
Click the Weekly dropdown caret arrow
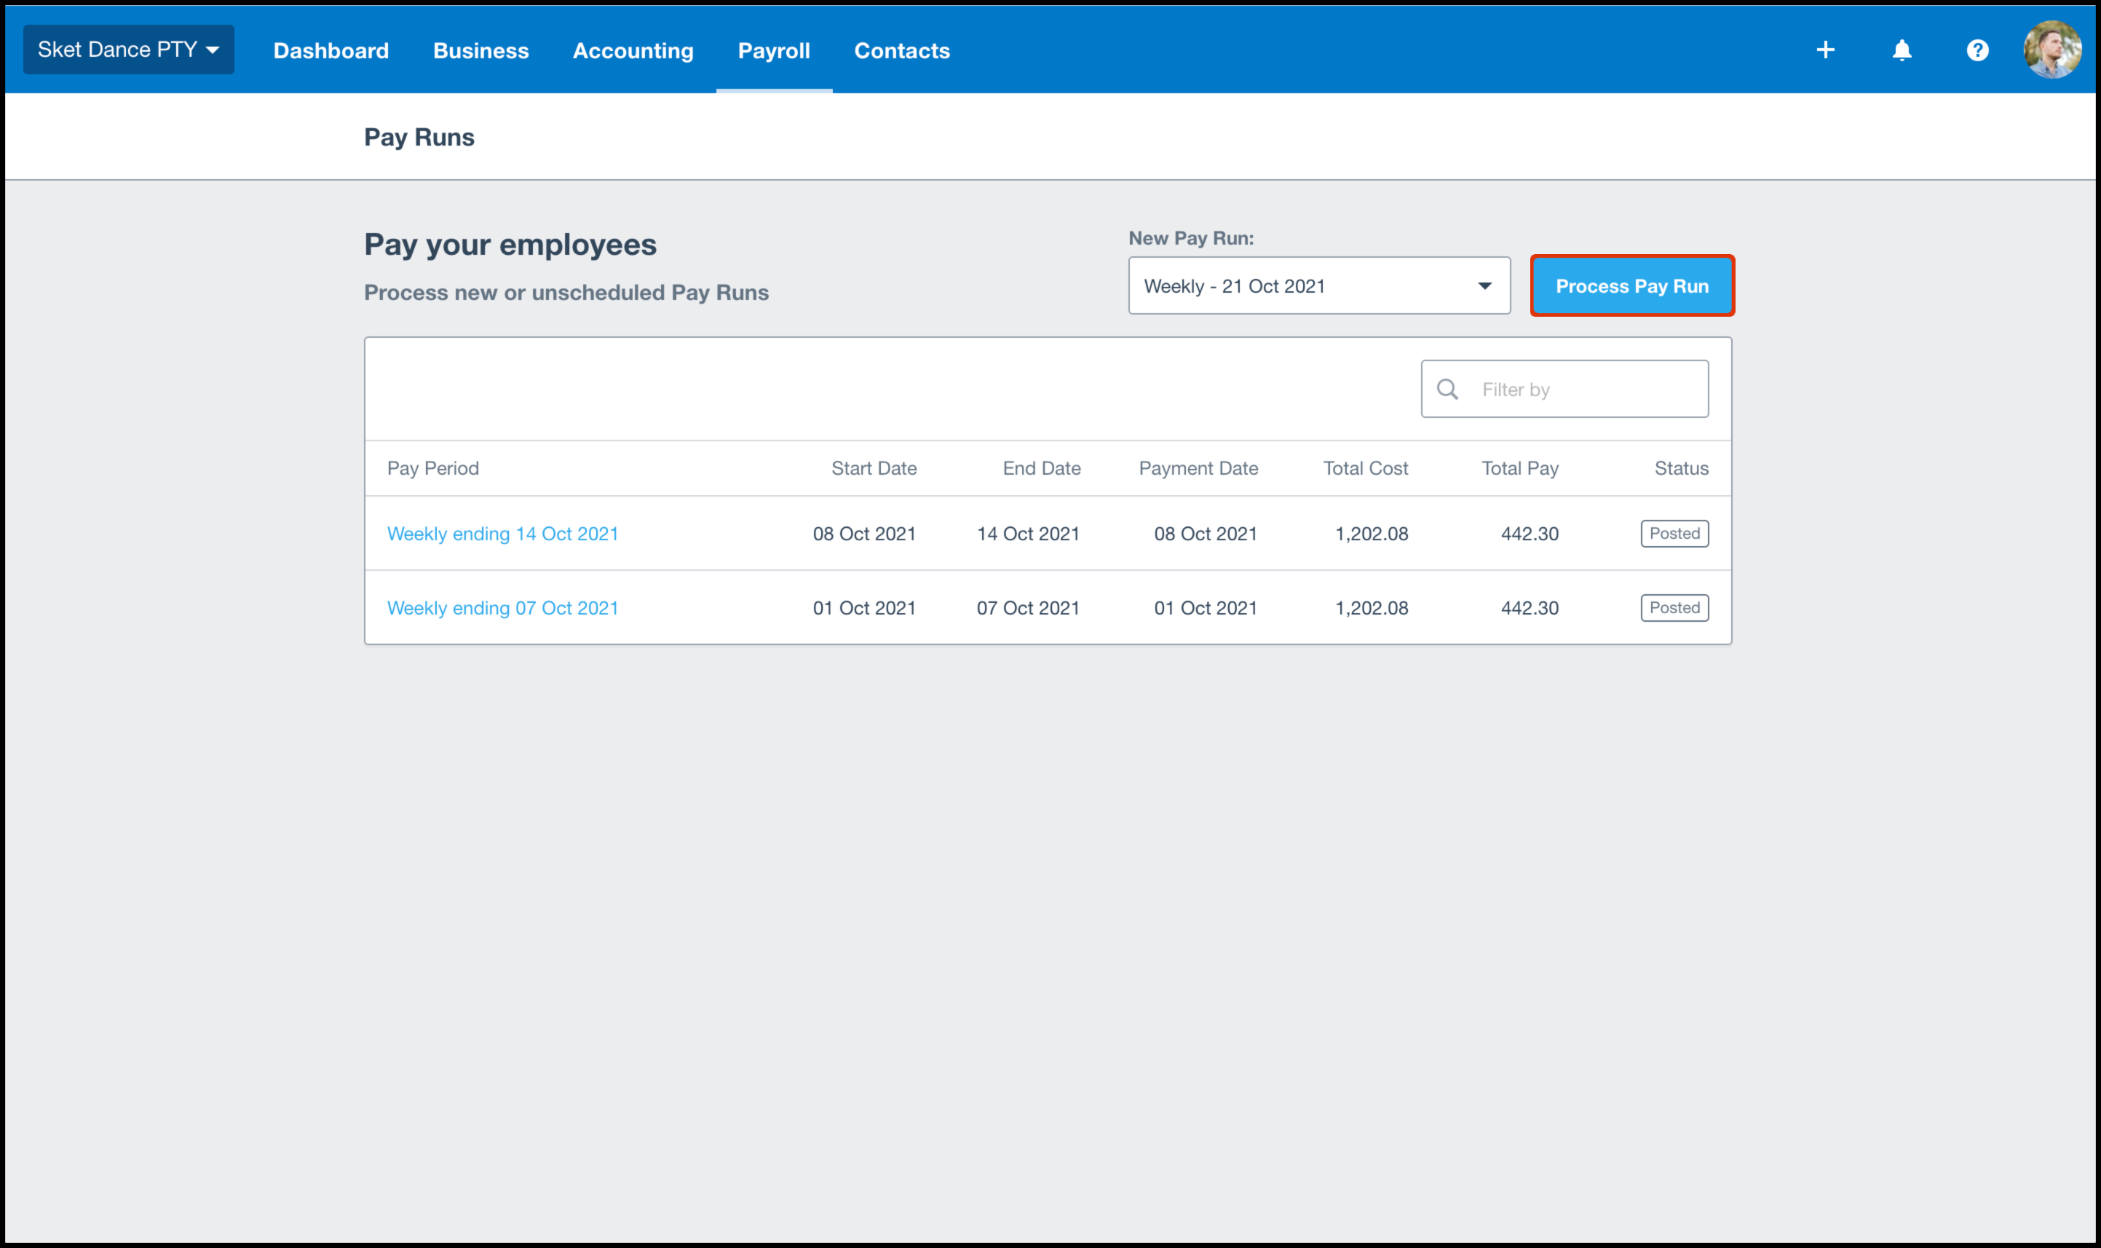[1484, 286]
